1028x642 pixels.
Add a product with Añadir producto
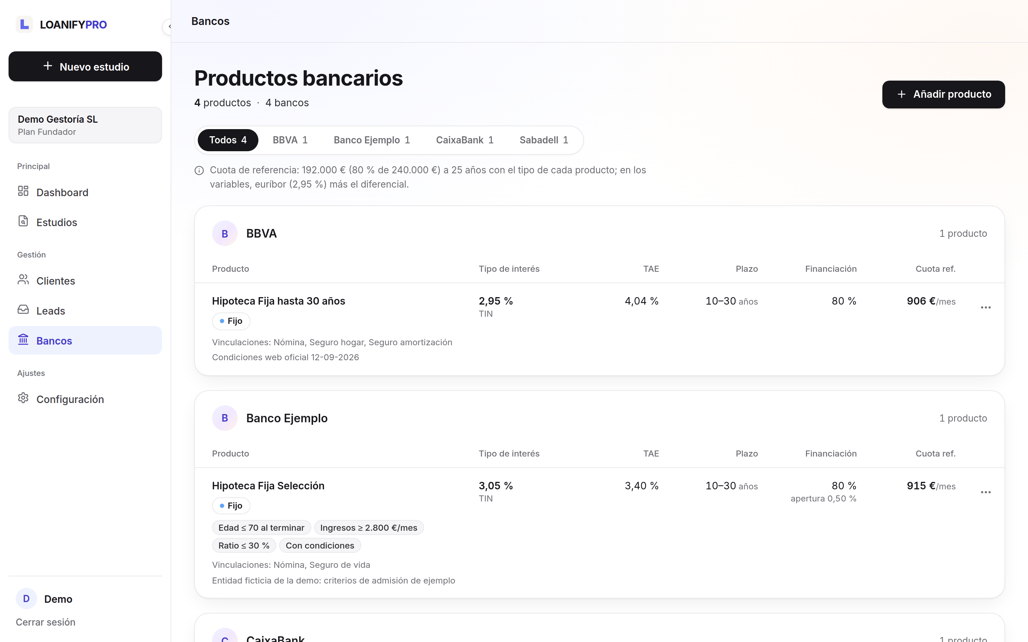tap(943, 94)
